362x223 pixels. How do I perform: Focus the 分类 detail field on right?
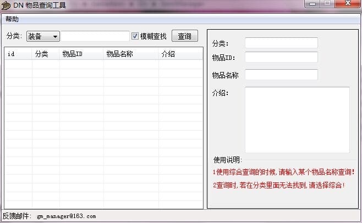[281, 43]
